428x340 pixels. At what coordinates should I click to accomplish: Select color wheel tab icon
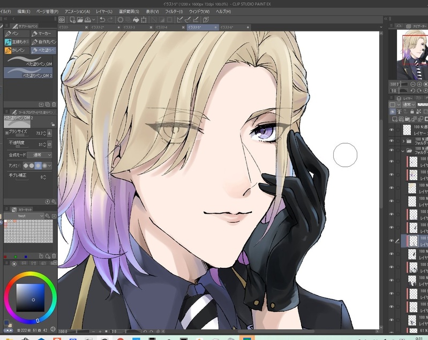[14, 264]
